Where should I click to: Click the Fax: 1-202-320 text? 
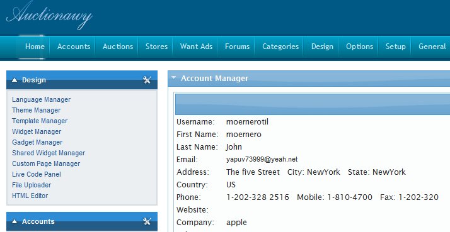pos(409,197)
